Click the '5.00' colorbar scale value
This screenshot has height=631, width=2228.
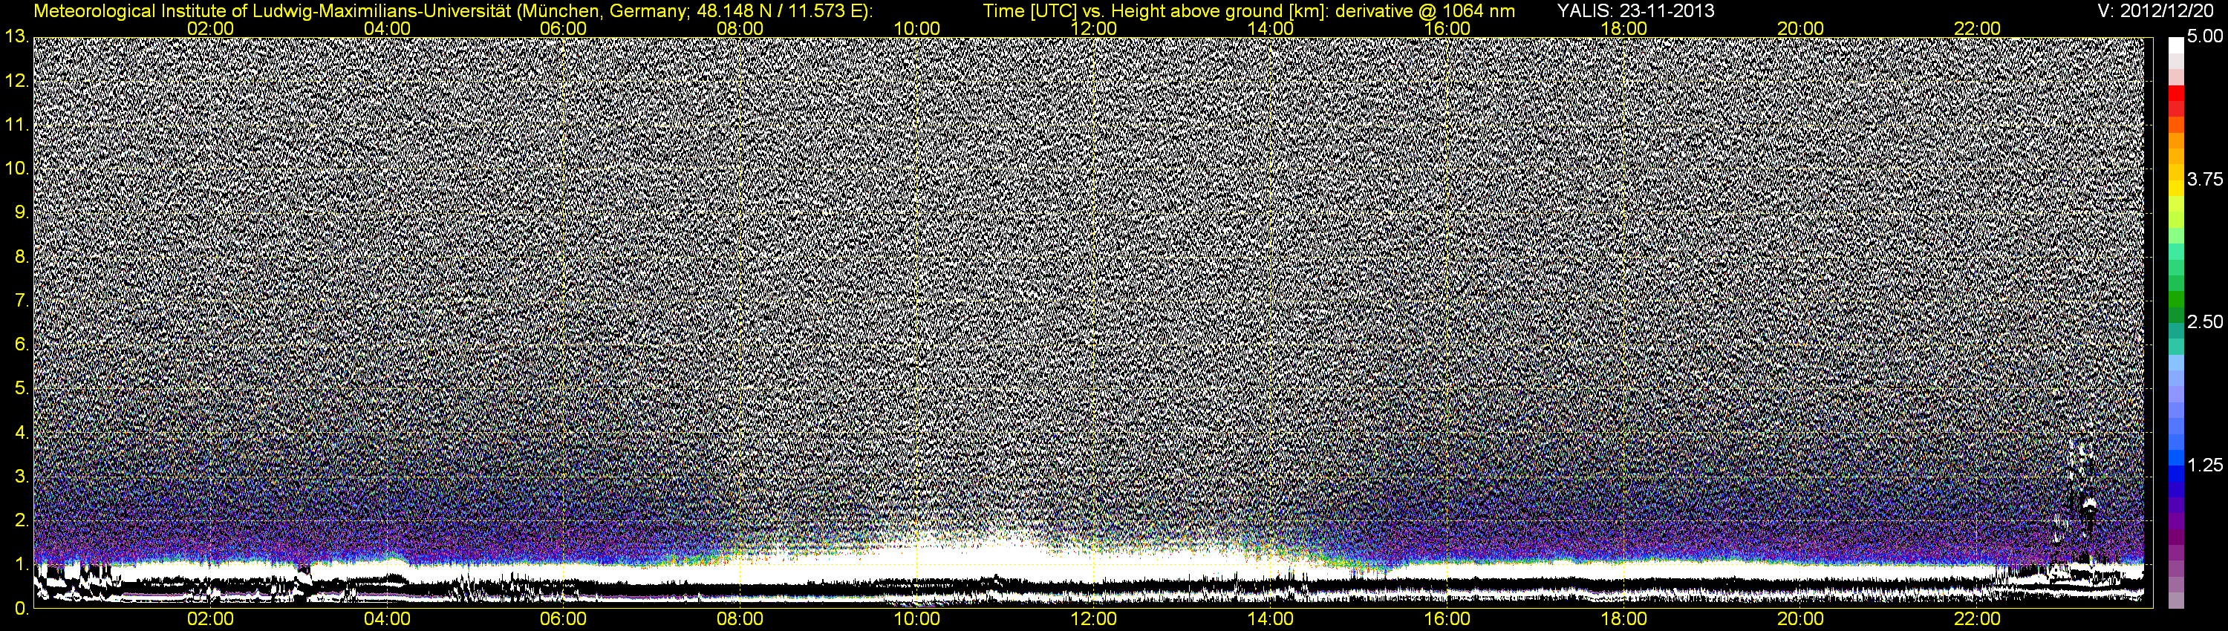[x=2205, y=37]
